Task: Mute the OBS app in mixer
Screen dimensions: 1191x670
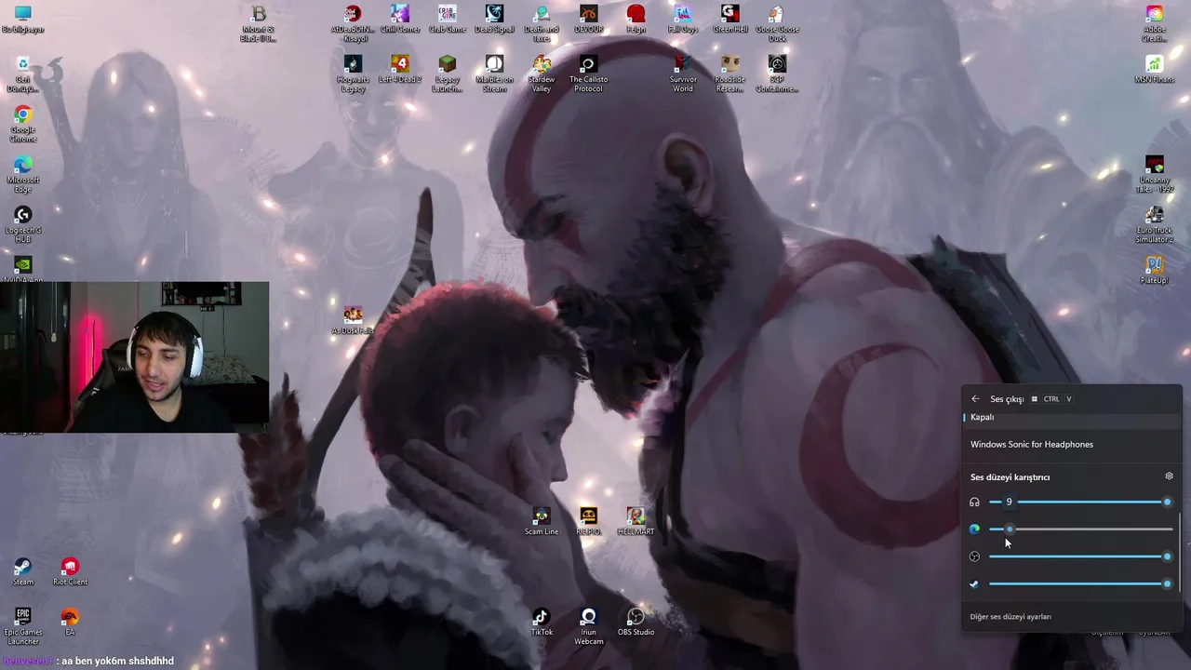Action: [x=974, y=556]
